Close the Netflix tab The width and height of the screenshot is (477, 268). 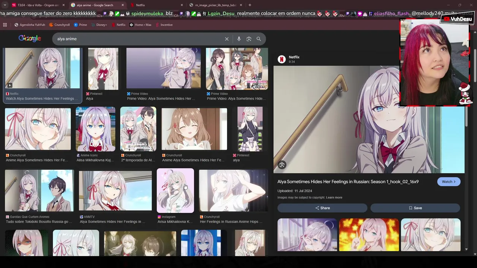[x=182, y=5]
